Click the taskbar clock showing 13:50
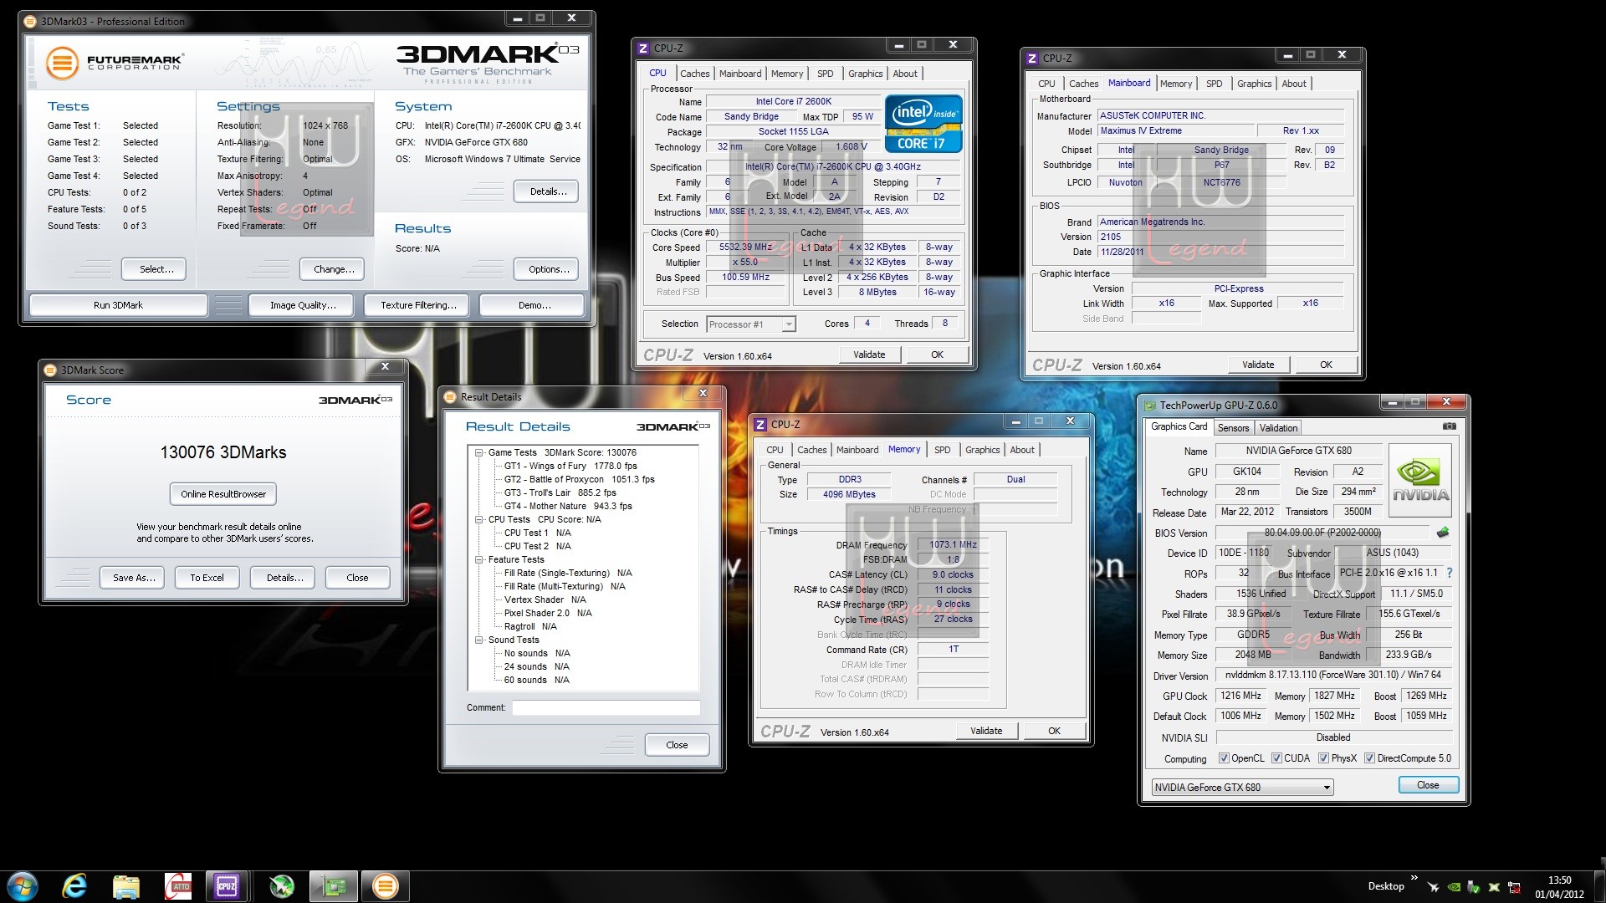 [1559, 886]
